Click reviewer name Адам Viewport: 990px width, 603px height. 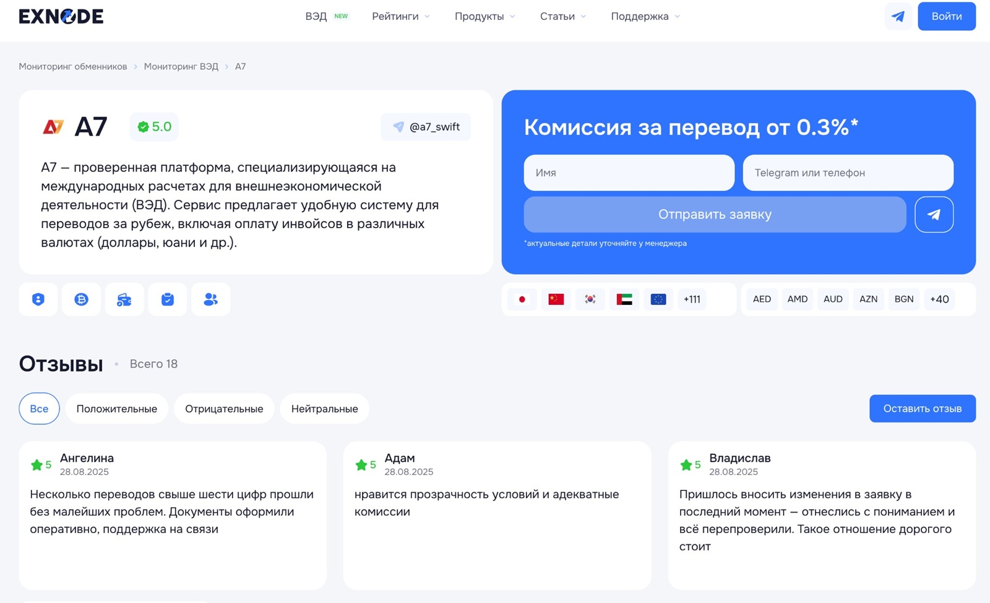click(400, 458)
